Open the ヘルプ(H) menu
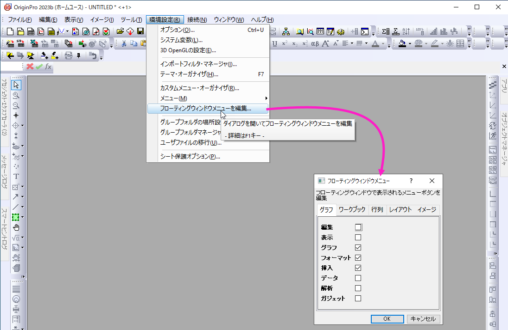 point(262,20)
